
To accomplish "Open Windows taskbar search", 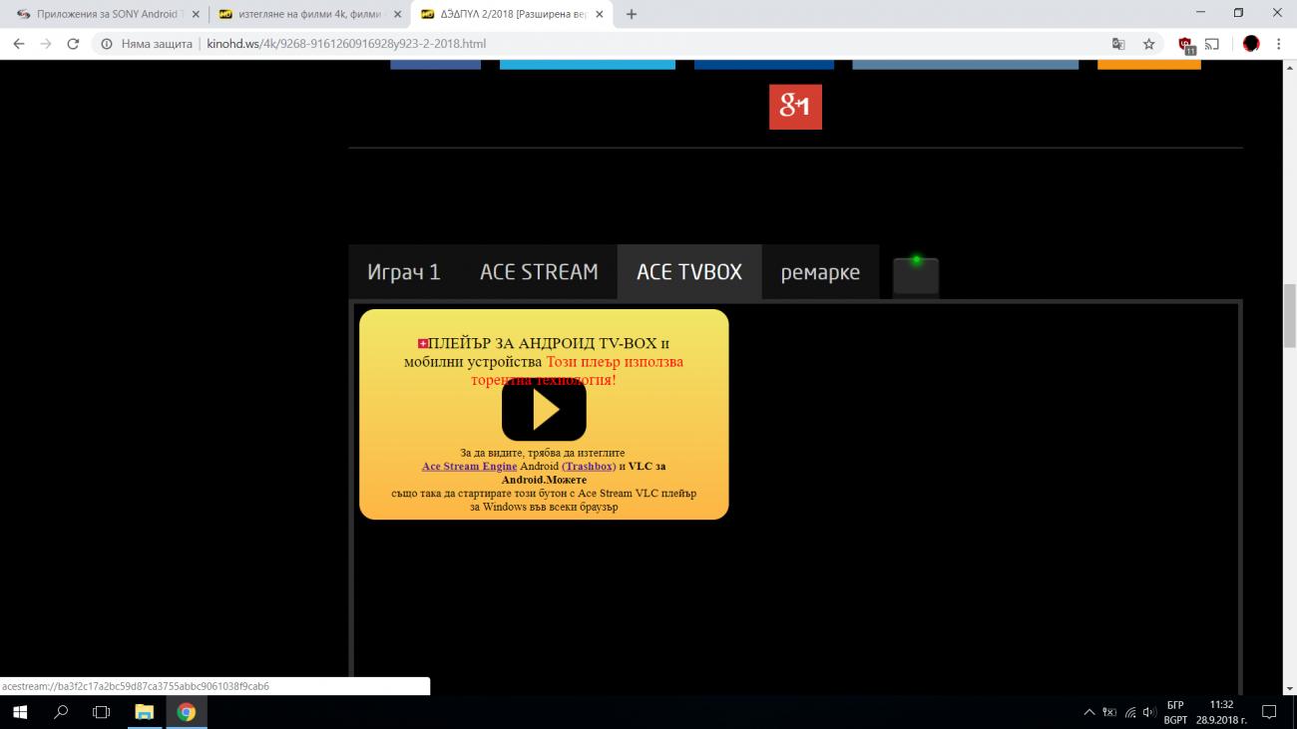I will click(x=61, y=712).
